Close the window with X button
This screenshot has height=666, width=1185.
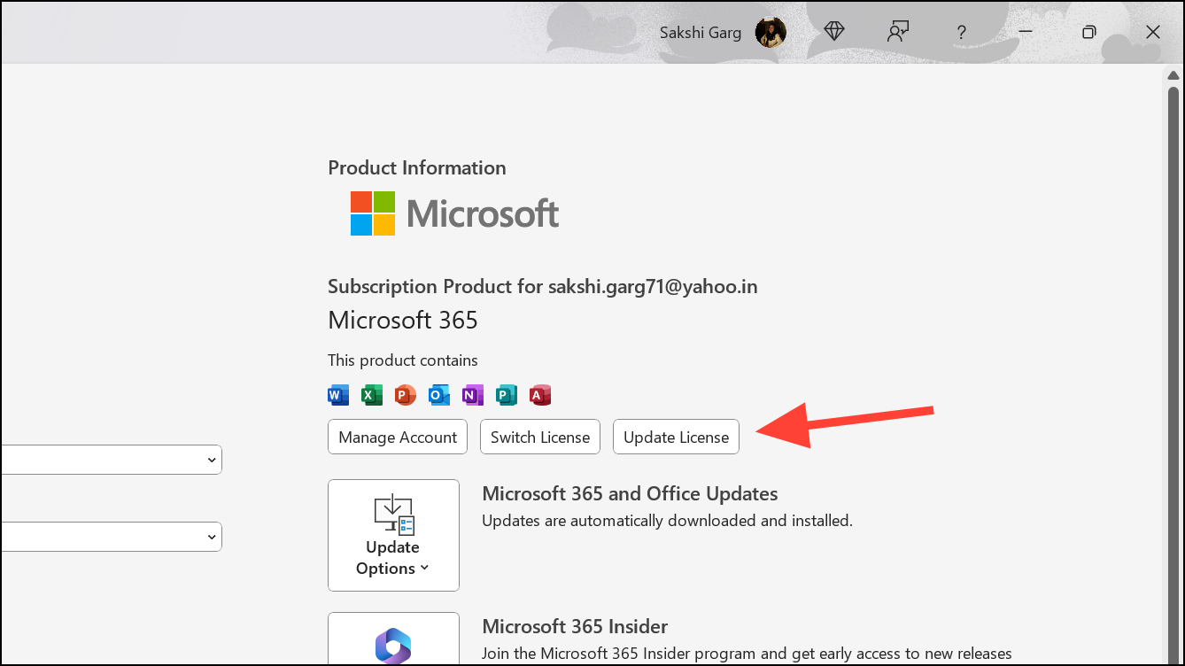[1152, 32]
